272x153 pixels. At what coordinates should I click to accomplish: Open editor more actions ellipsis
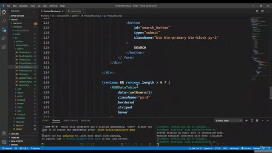[x=268, y=11]
